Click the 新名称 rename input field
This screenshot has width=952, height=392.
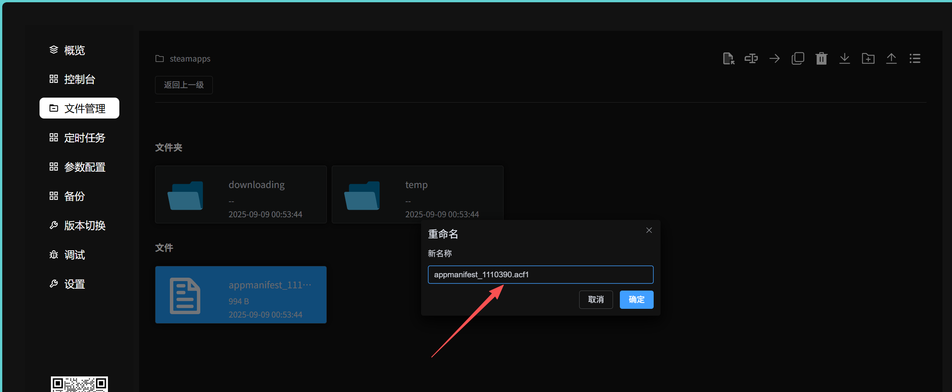pos(540,275)
